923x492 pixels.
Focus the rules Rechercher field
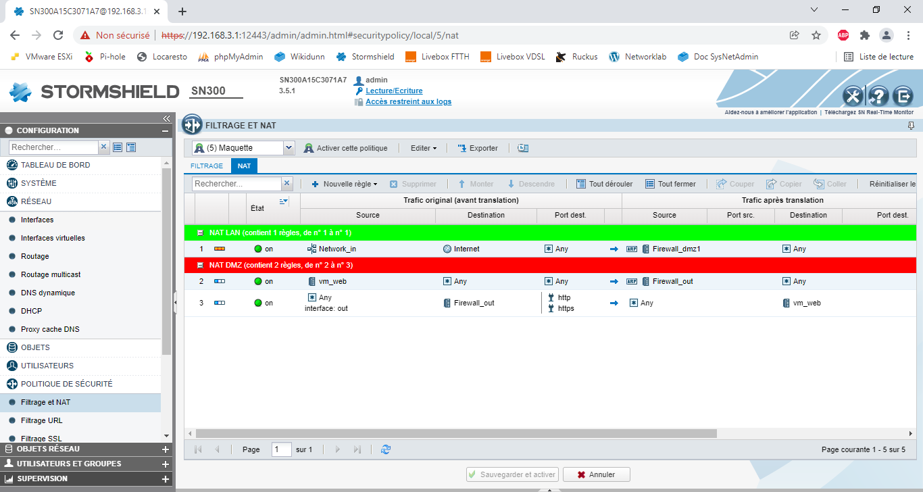point(236,184)
